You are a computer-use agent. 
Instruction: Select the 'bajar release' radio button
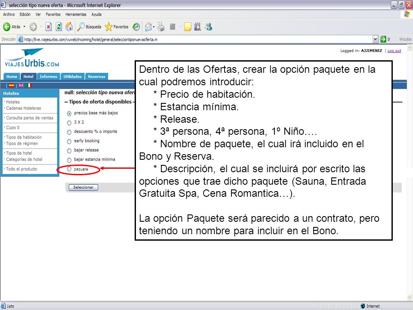[69, 151]
